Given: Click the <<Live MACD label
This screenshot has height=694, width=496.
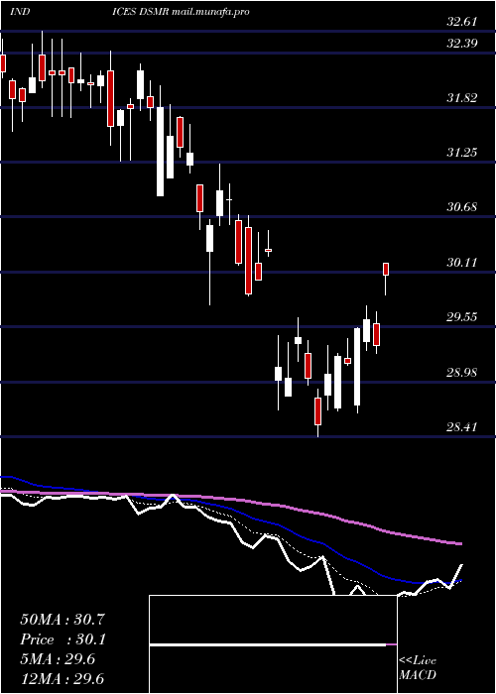Looking at the screenshot, I should coord(418,668).
